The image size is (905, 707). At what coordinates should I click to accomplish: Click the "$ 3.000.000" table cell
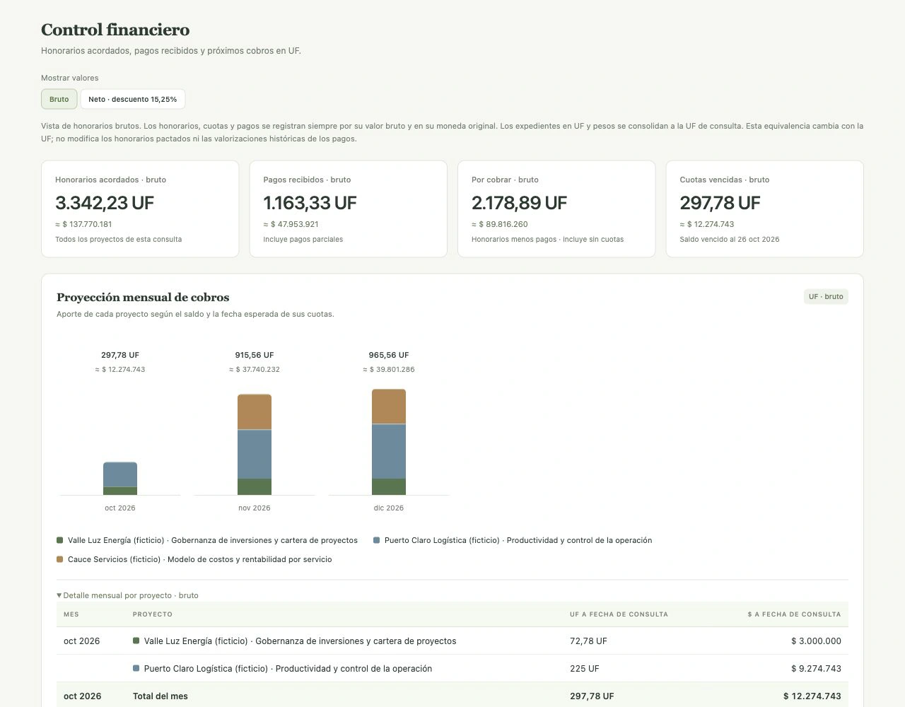(816, 641)
